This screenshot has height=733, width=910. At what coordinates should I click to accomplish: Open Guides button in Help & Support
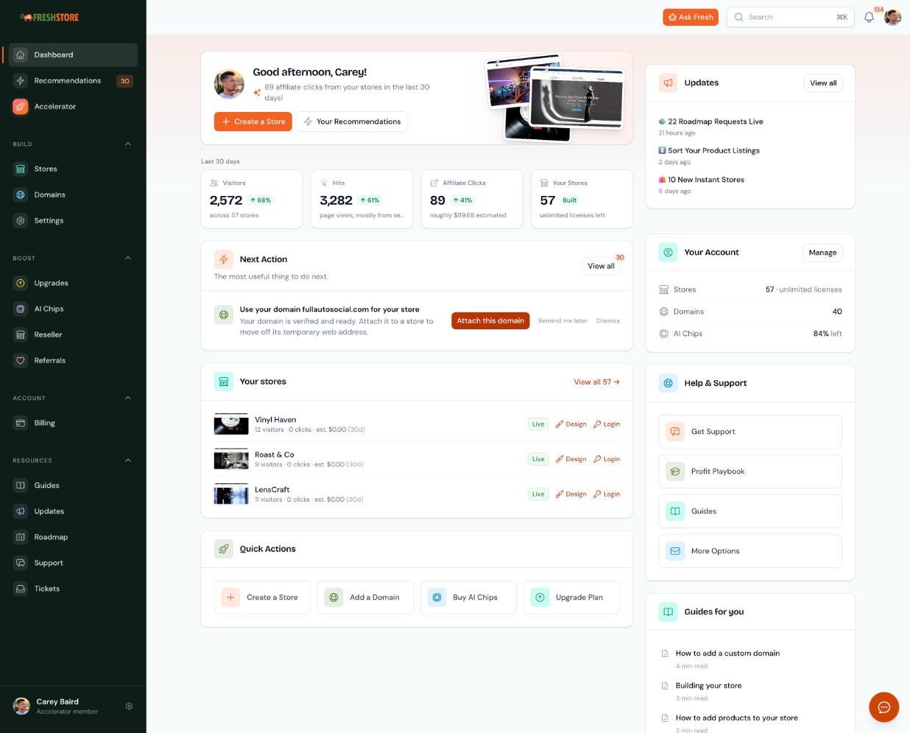click(750, 511)
